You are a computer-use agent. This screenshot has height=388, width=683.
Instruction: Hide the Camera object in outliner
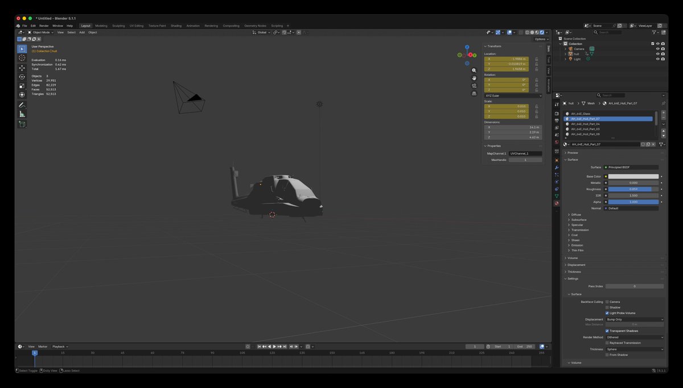(x=657, y=49)
